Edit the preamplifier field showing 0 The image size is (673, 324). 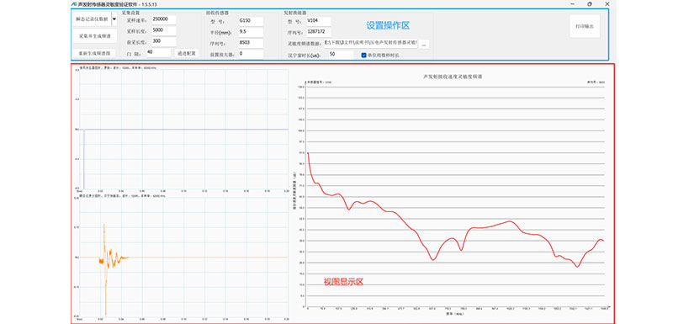tap(250, 54)
